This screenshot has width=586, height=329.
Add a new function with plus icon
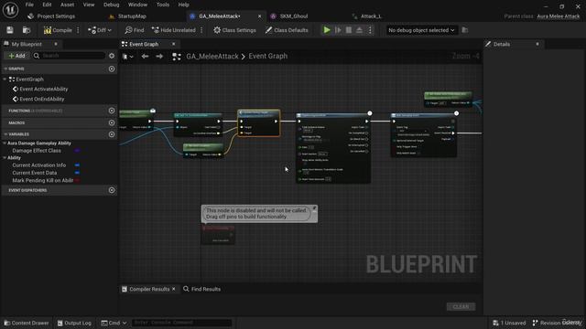112,111
